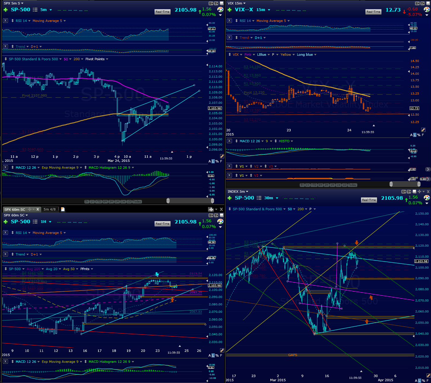Click drawing pencil icon in INDEX 30m chart
The height and width of the screenshot is (383, 431).
coord(428,376)
